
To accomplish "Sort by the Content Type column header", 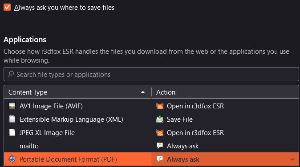I will tap(77, 92).
